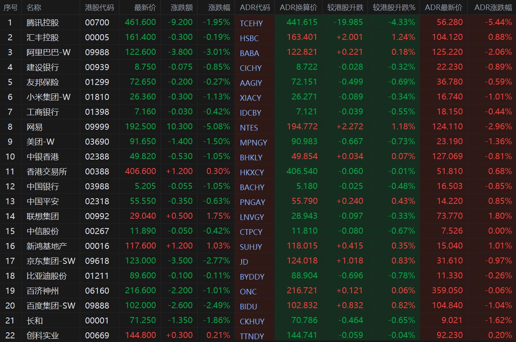This screenshot has width=516, height=342.
Task: Click the 工商银行 name cell
Action: tap(43, 112)
